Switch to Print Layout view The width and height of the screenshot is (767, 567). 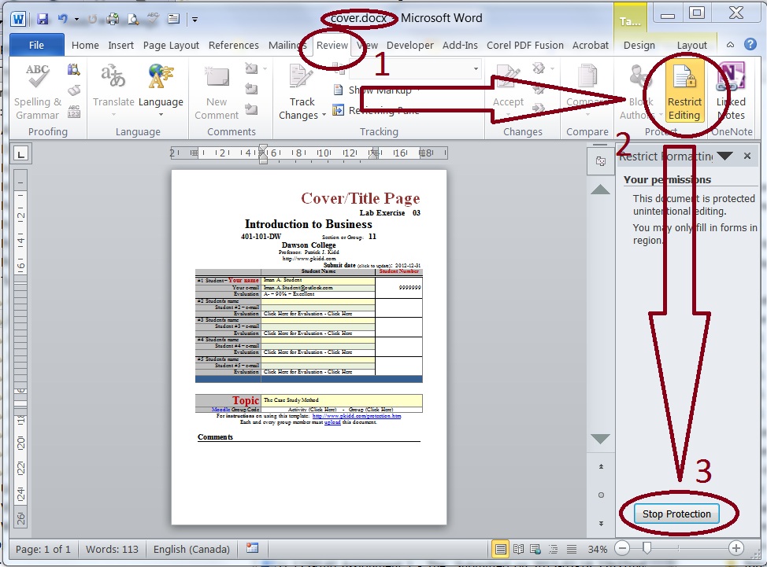[x=500, y=550]
